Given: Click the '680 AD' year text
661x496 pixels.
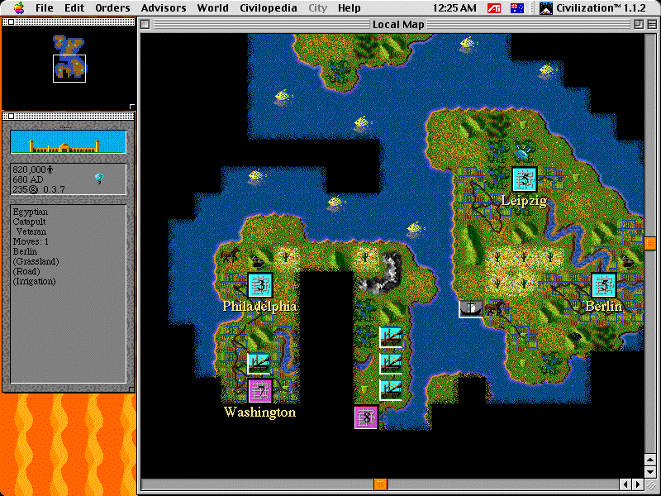Looking at the screenshot, I should [x=28, y=179].
